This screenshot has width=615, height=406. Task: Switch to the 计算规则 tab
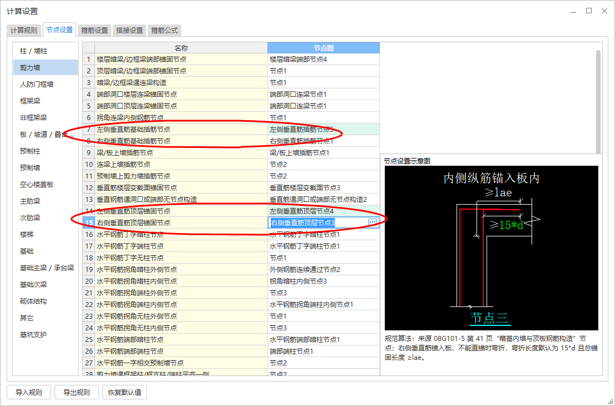tap(24, 30)
